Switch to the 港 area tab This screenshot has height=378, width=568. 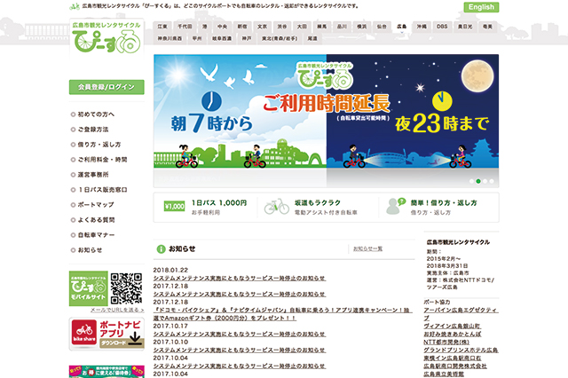pyautogui.click(x=205, y=27)
